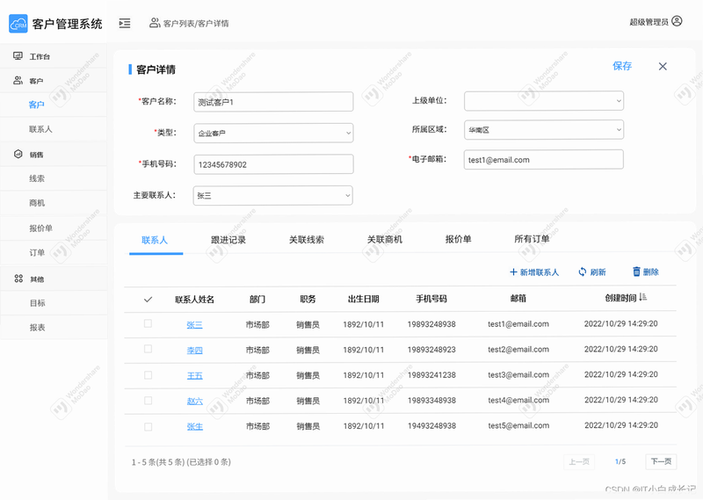Check the box for 张生 row
Image resolution: width=703 pixels, height=500 pixels.
tap(148, 426)
